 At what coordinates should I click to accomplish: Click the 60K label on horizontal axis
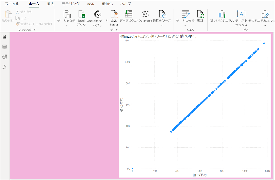click(200, 171)
